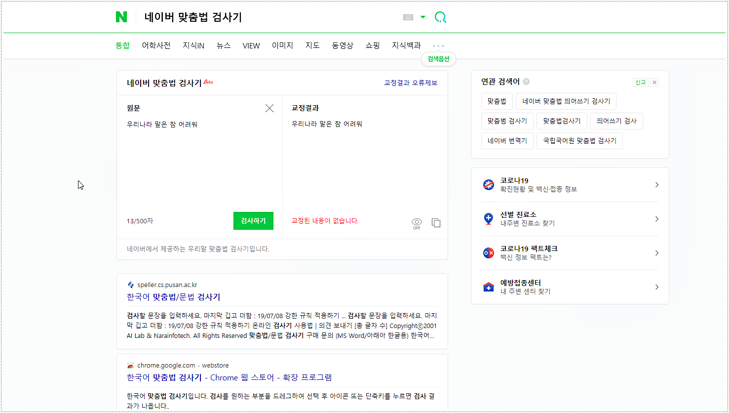Open the 동영상 tab
This screenshot has width=729, height=413.
343,45
